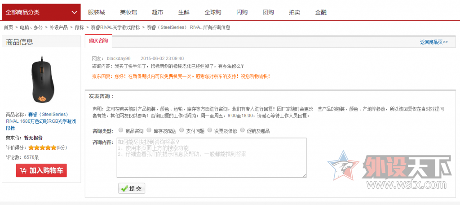Click the five-star rating icons
Viewport: 460px width, 205px height.
pos(42,148)
